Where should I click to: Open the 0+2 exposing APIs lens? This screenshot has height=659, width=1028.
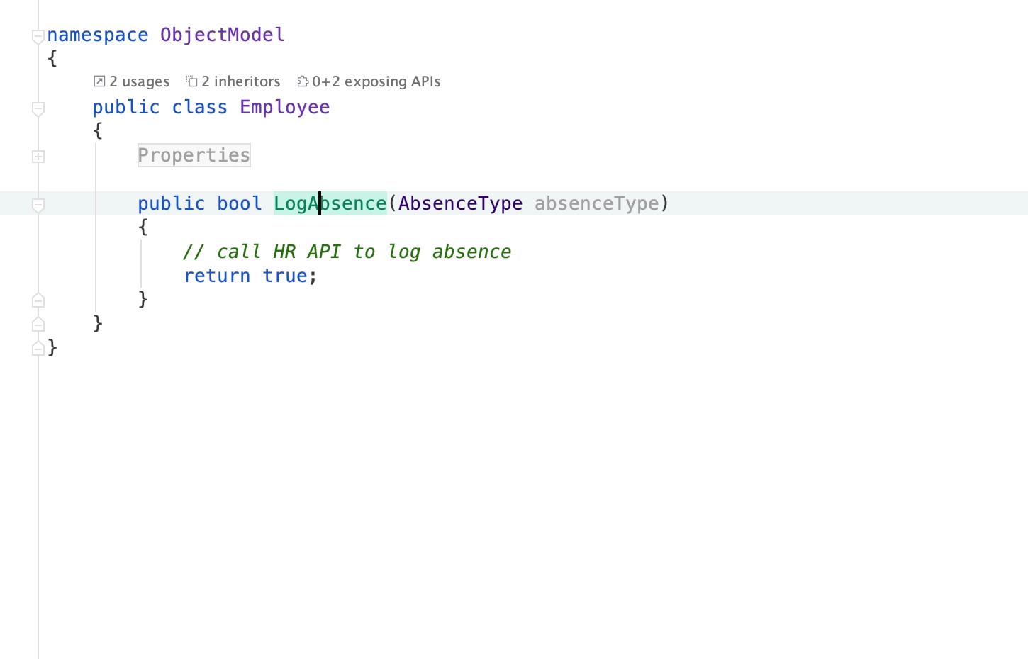[369, 81]
